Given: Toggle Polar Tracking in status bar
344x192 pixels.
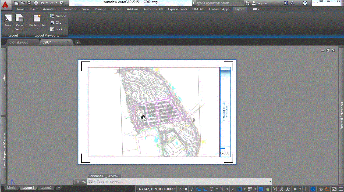Looking at the screenshot, I should [x=211, y=189].
